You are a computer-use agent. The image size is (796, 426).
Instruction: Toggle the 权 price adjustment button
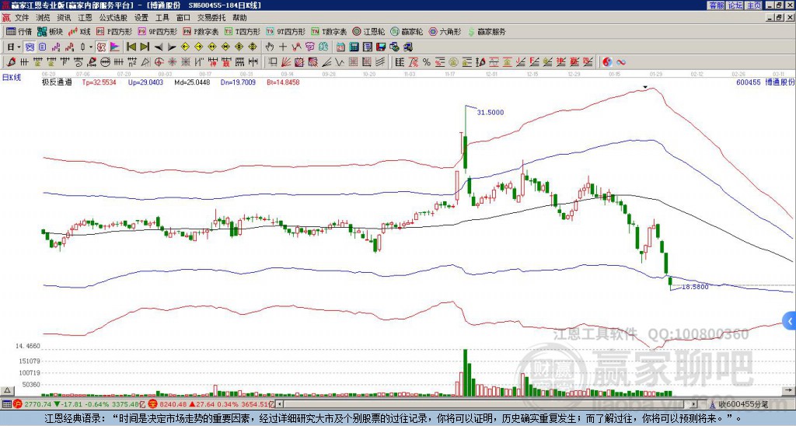pos(101,47)
